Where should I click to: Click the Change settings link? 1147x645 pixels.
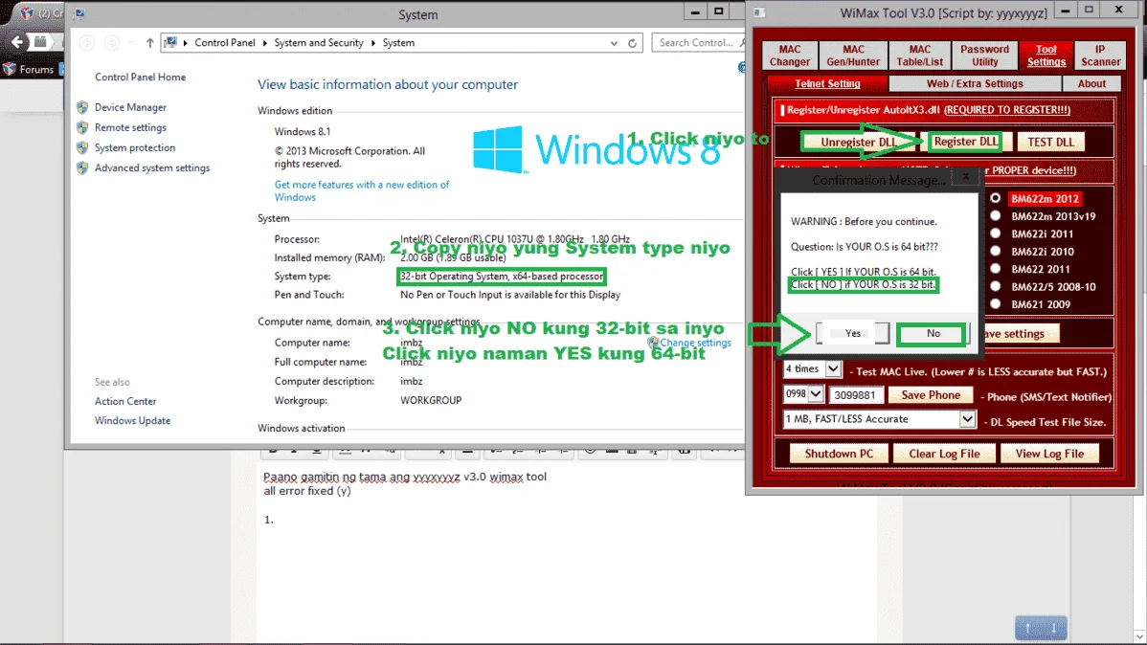696,343
